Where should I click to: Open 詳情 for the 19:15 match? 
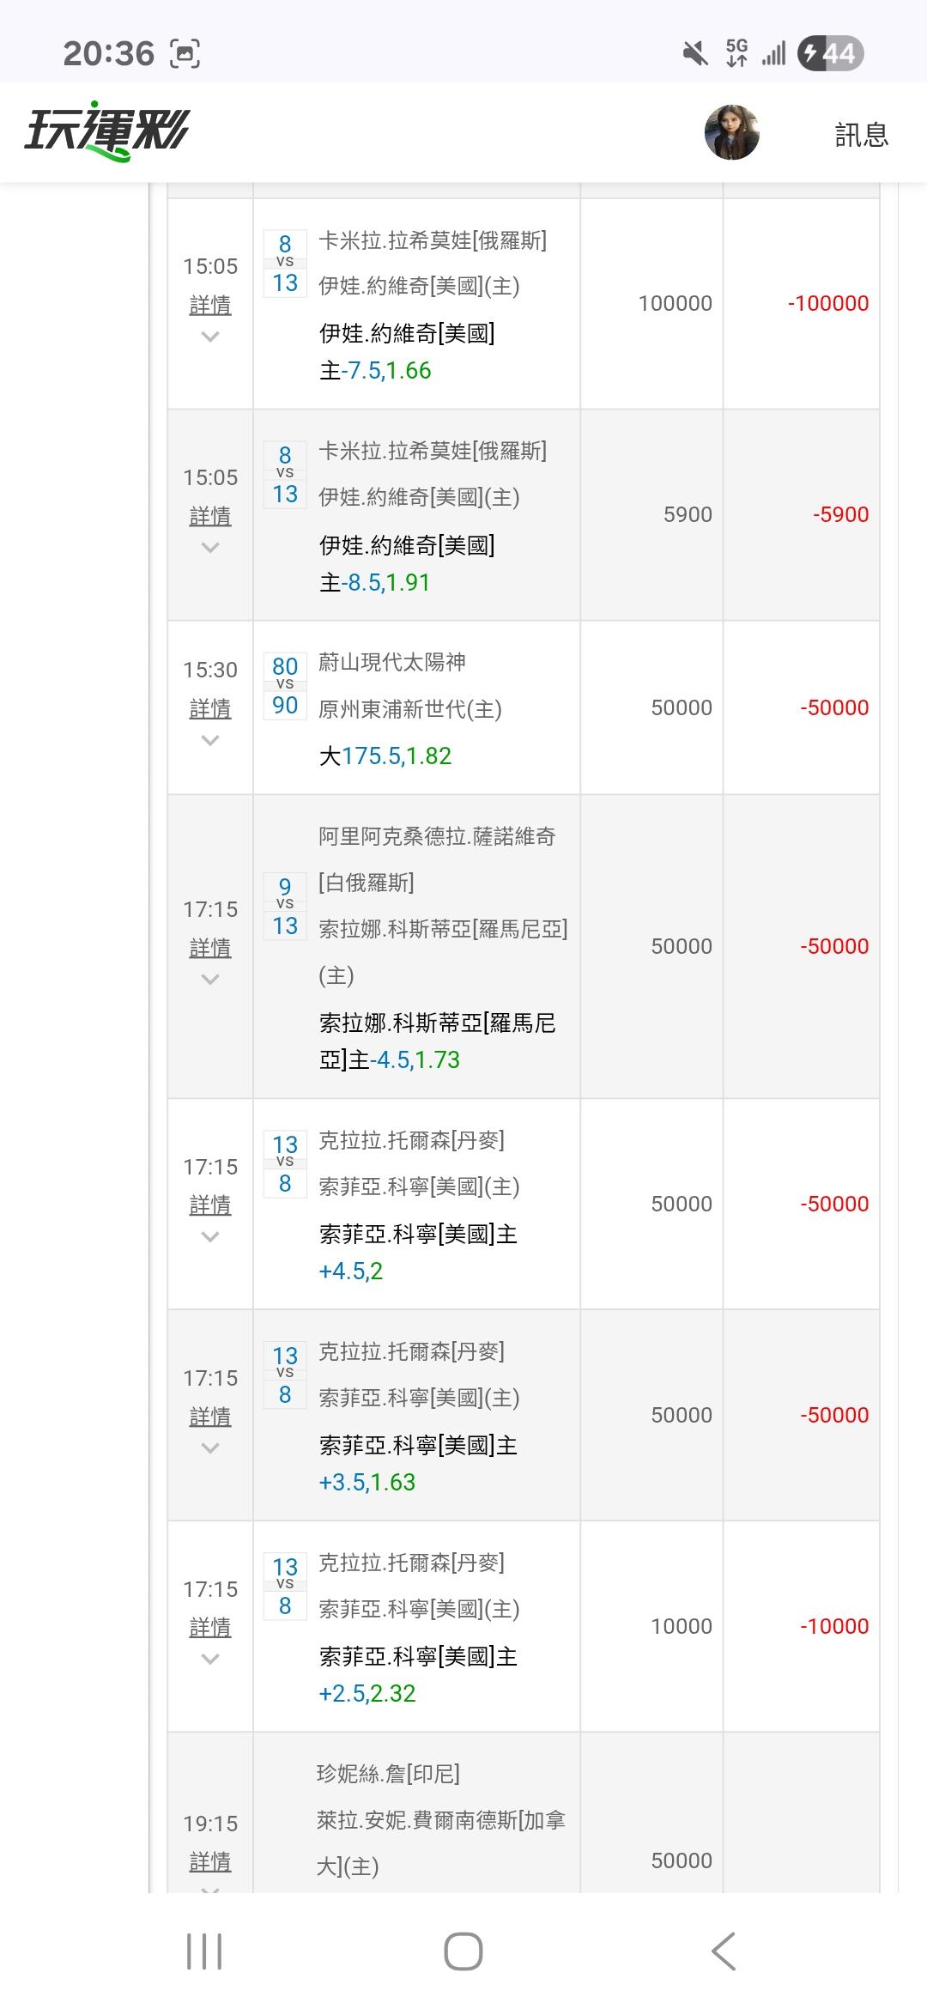[210, 1861]
